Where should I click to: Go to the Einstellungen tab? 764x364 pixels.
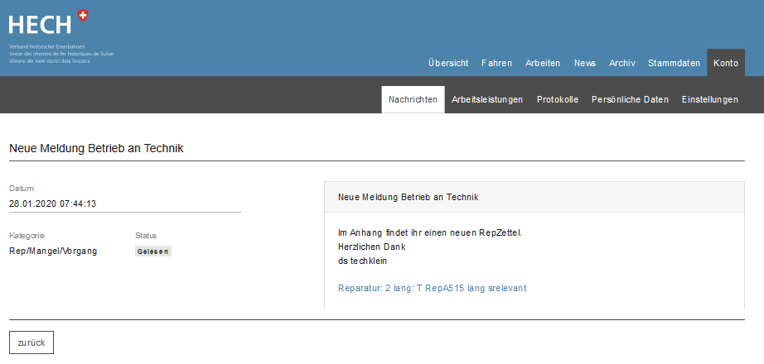pos(709,99)
